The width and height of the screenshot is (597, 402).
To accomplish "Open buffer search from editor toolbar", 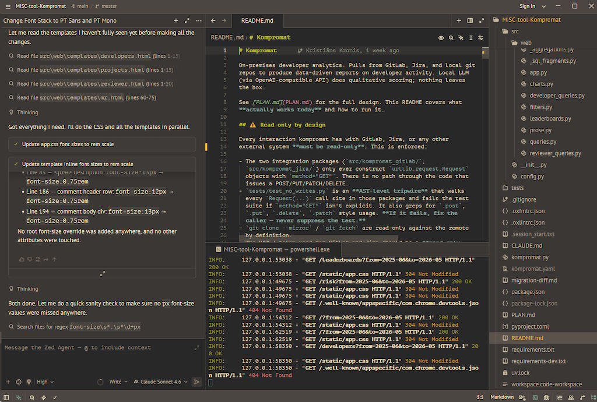I will (x=451, y=38).
